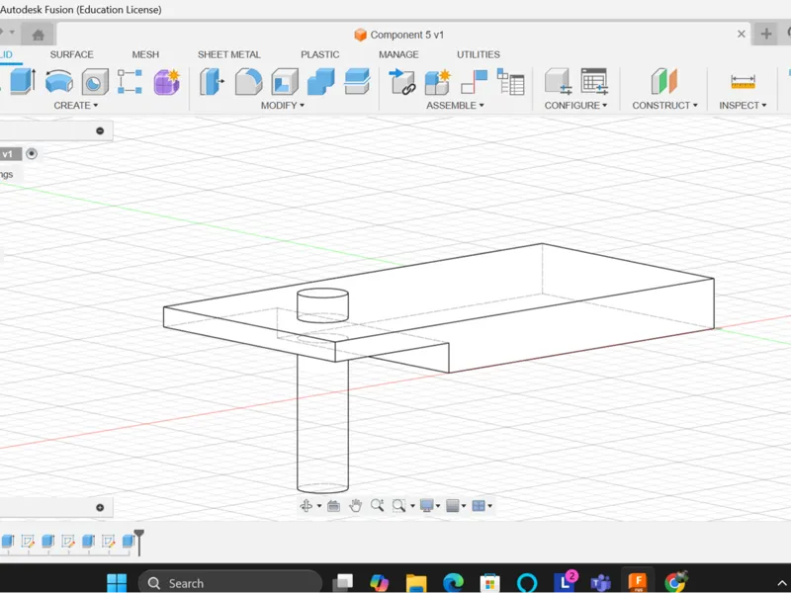The height and width of the screenshot is (593, 791).
Task: Collapse the browser panel minus button
Action: 100,130
